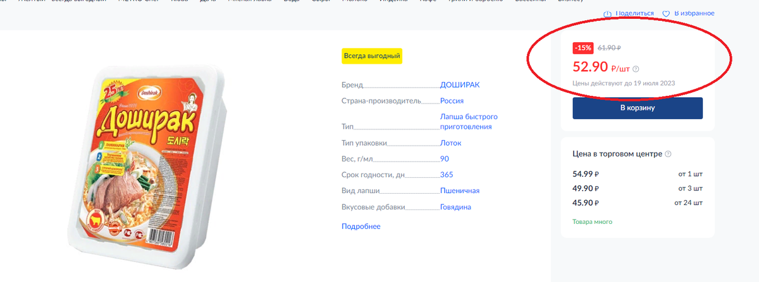This screenshot has width=759, height=282.
Task: Select the от 3 шт quantity text
Action: pos(689,188)
